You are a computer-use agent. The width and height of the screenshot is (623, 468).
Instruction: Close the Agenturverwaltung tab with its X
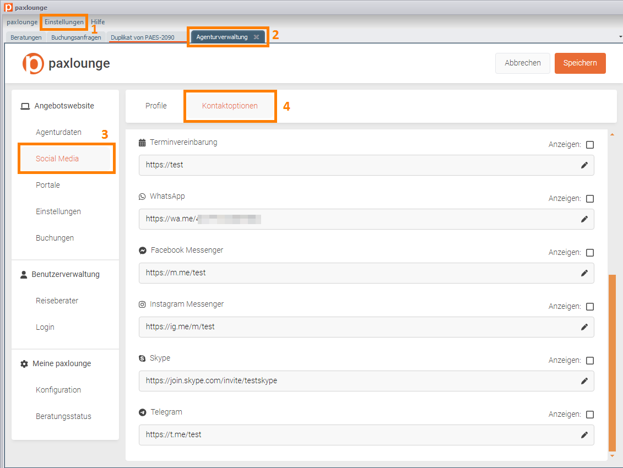(x=256, y=37)
